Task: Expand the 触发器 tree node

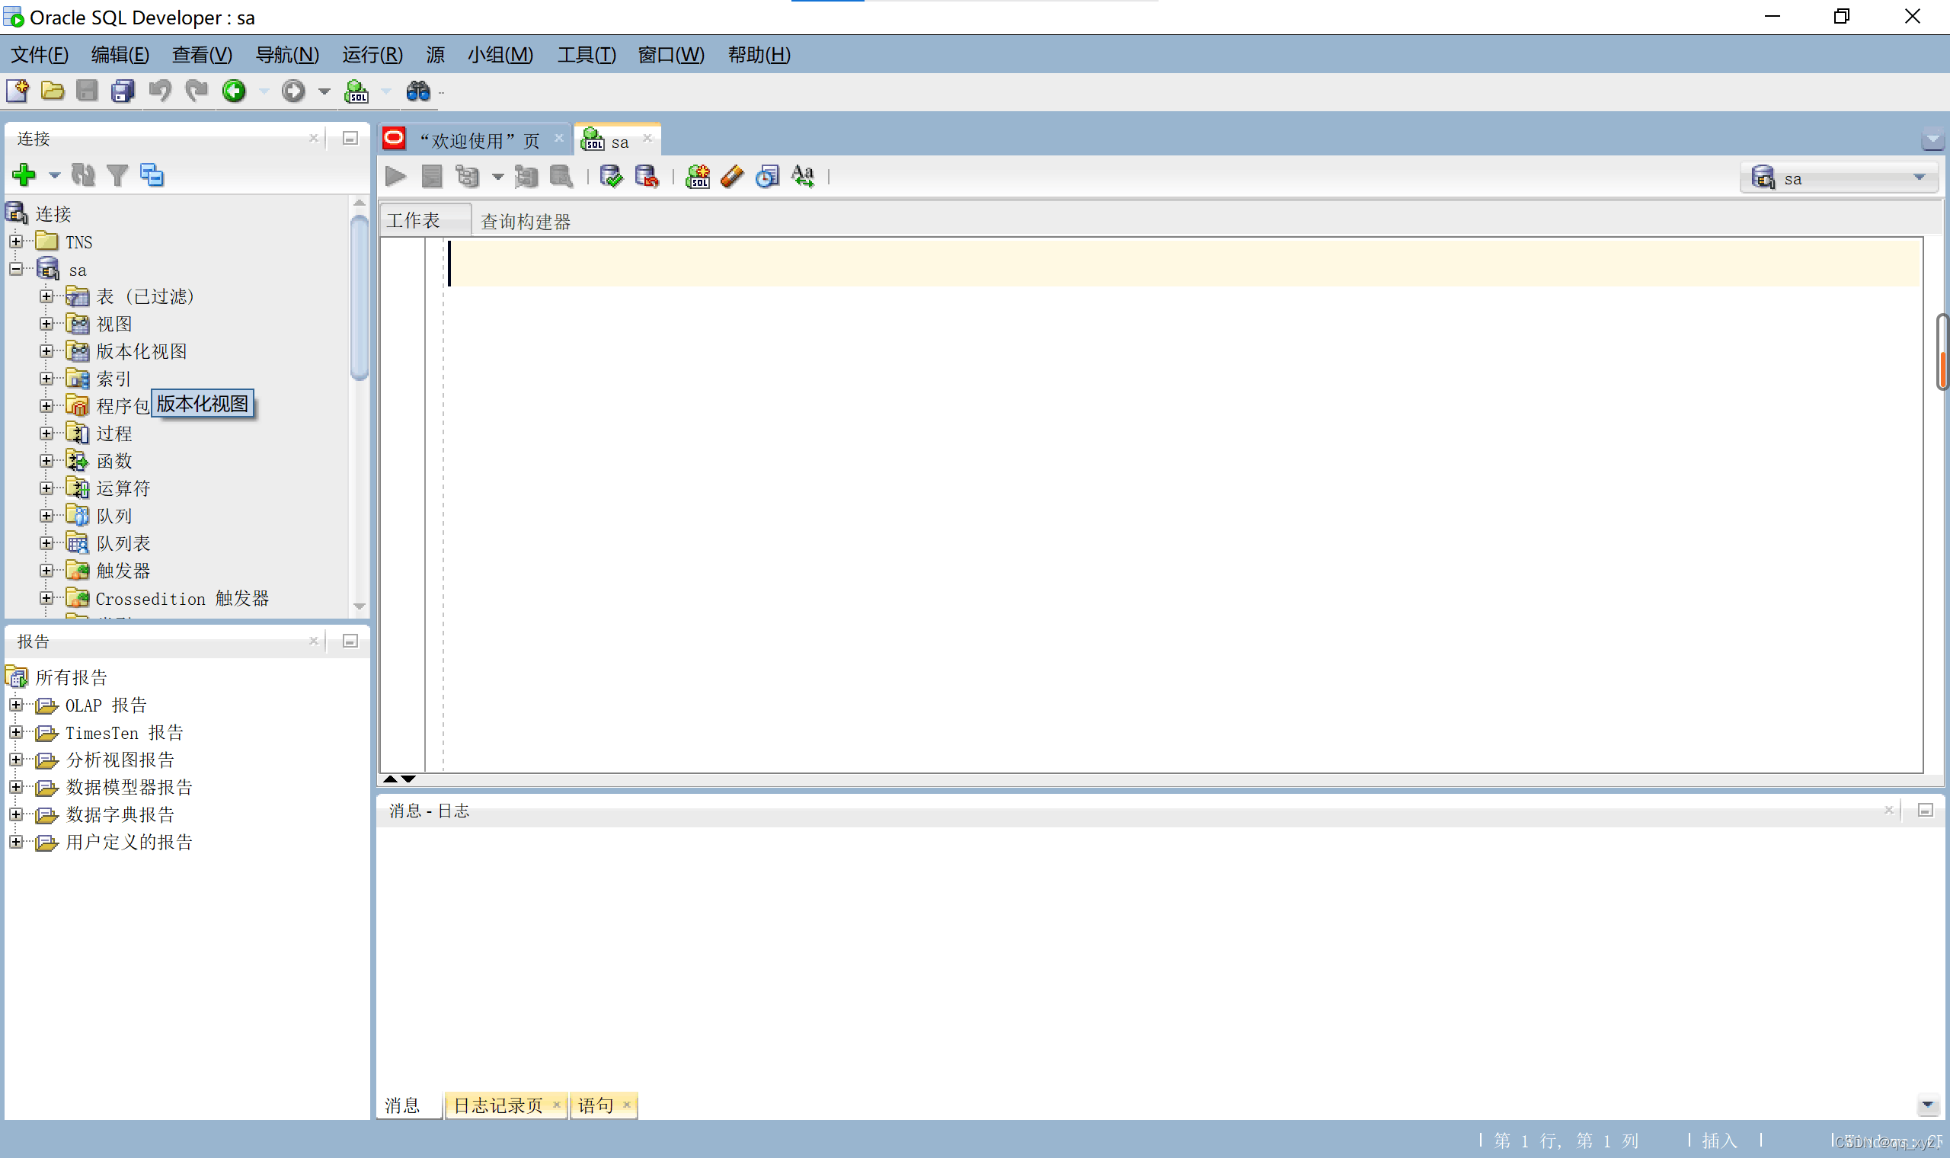Action: coord(46,571)
